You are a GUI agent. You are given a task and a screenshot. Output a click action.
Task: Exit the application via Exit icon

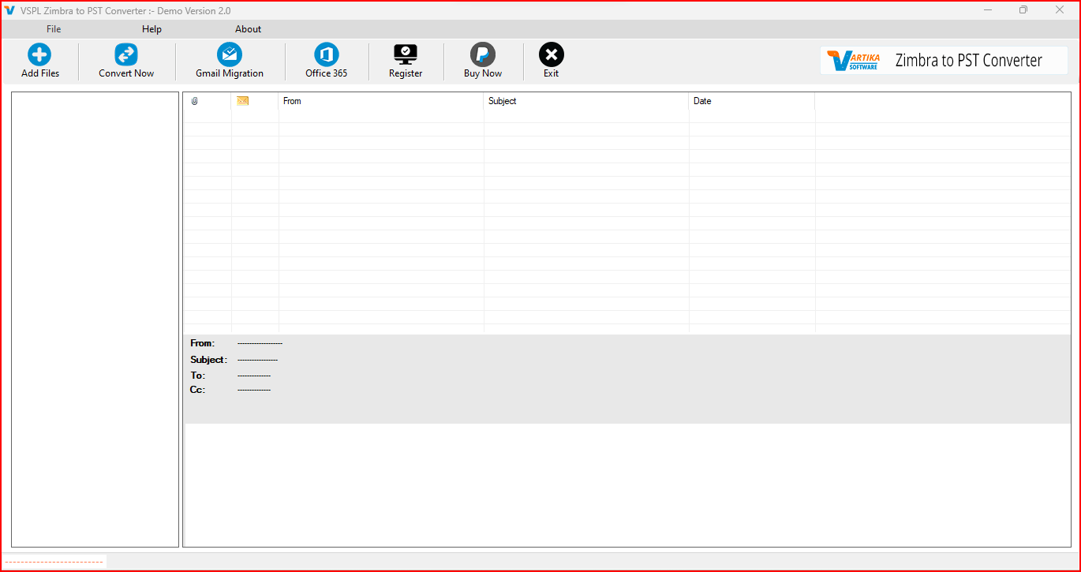coord(552,54)
